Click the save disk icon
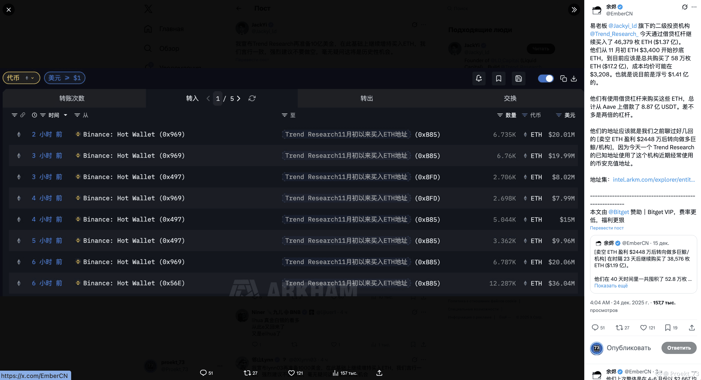This screenshot has width=701, height=380. coord(518,78)
